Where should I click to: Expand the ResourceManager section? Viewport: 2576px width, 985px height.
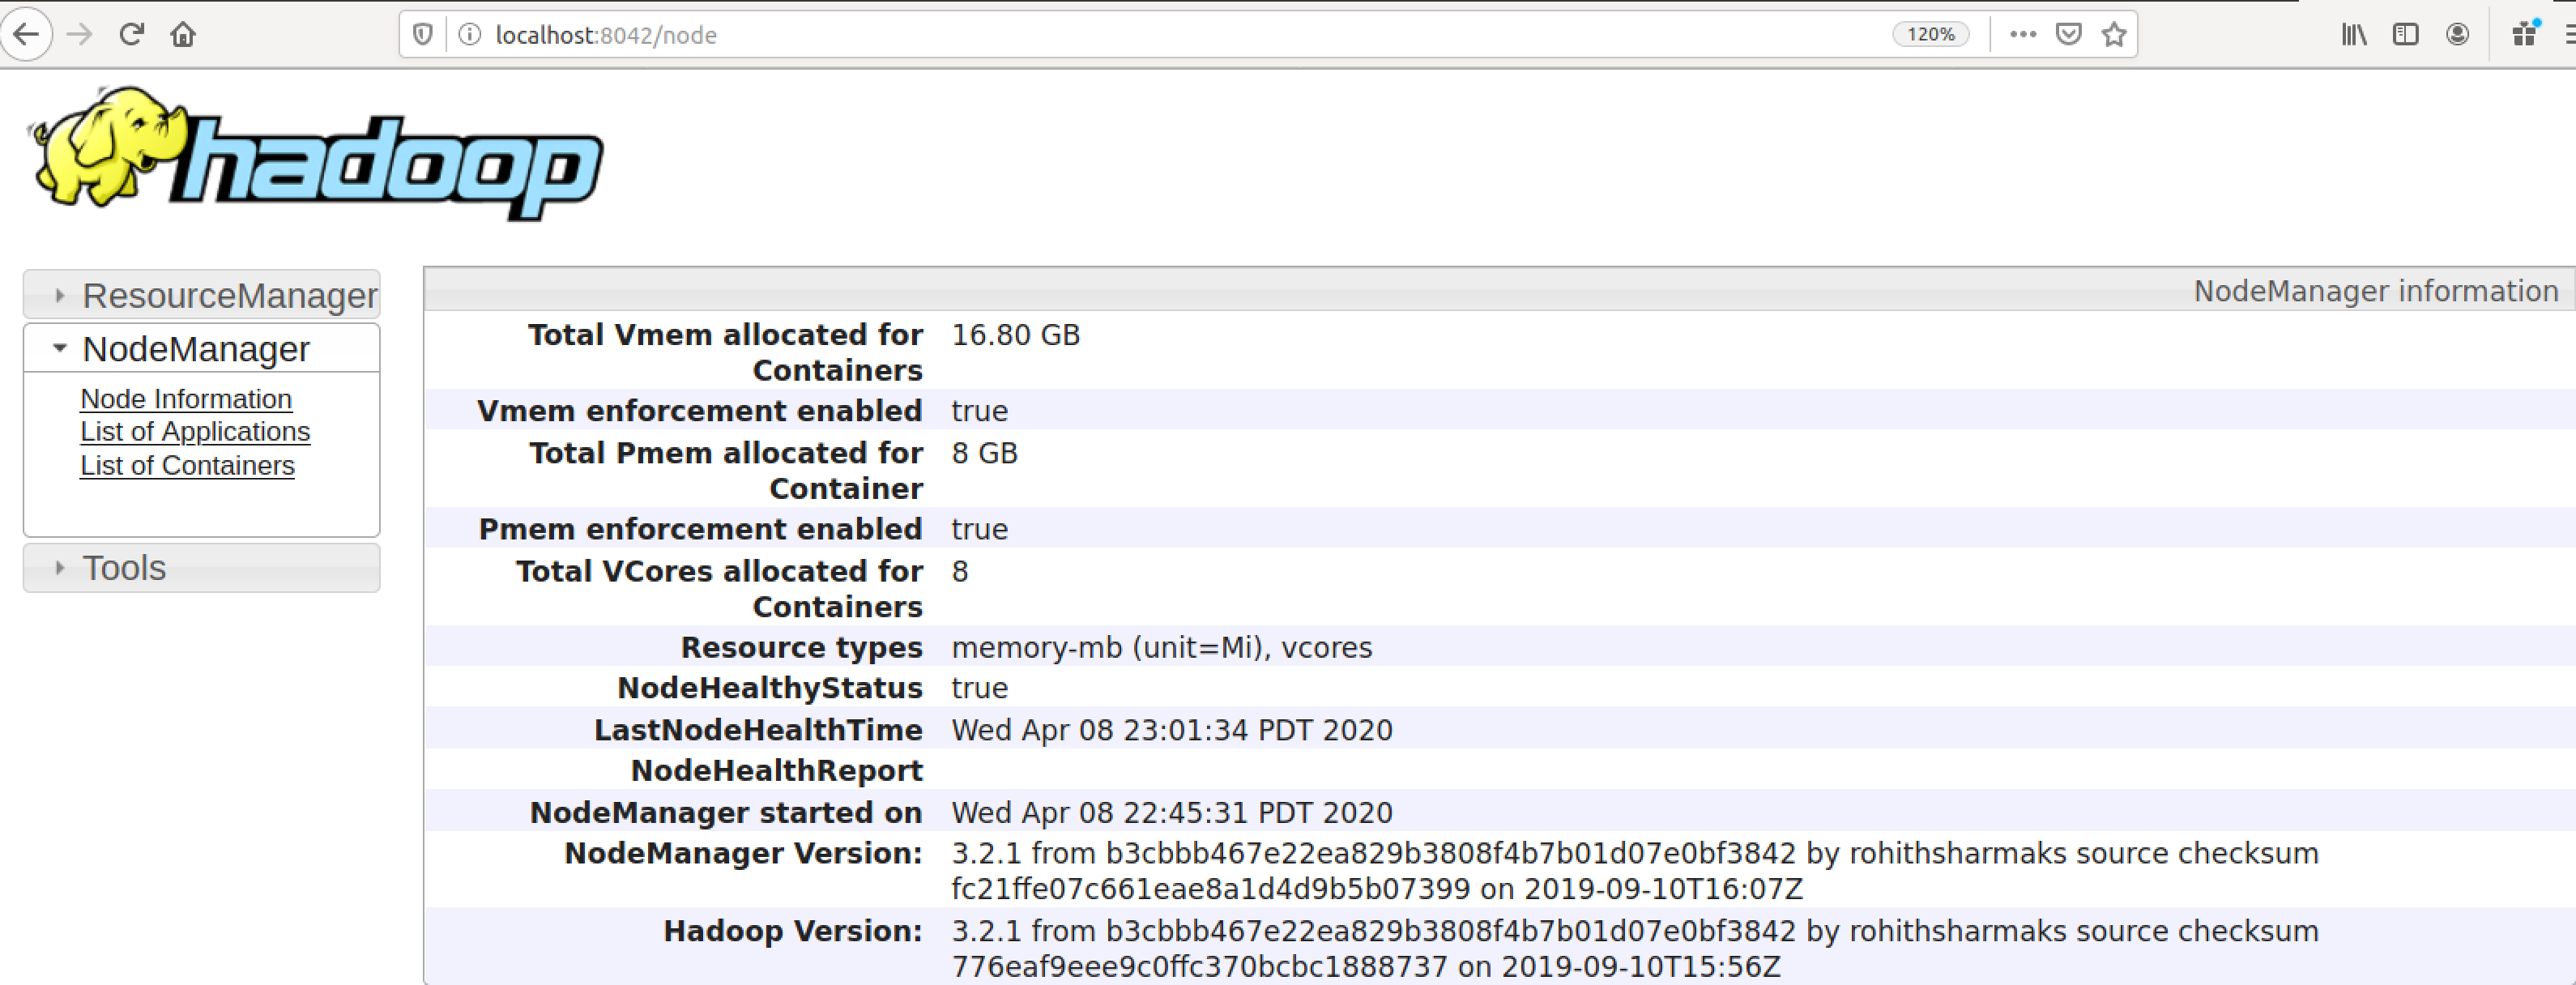point(201,295)
